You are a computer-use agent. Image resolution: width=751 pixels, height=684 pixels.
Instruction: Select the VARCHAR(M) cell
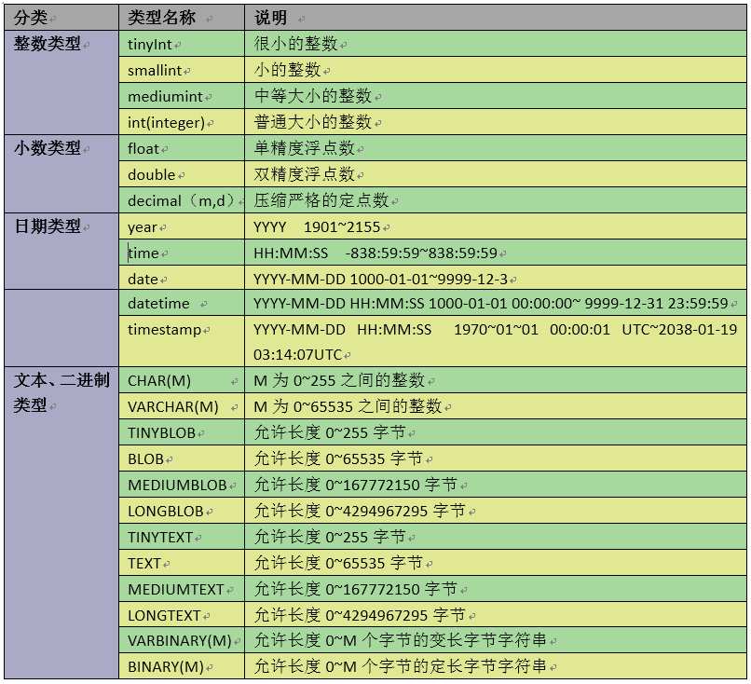[182, 406]
